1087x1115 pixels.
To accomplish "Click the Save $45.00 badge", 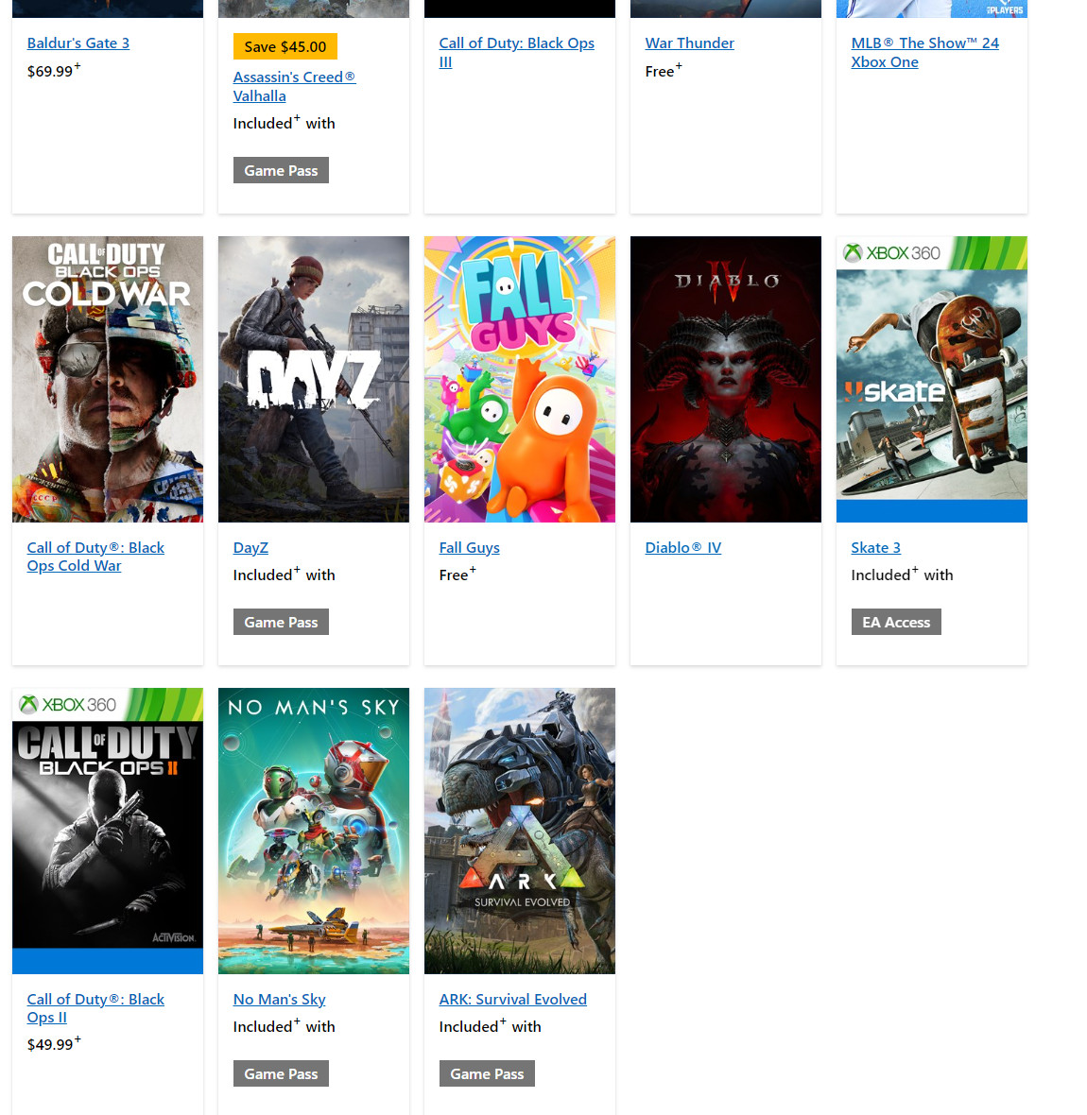I will pos(285,47).
